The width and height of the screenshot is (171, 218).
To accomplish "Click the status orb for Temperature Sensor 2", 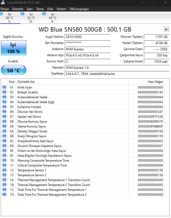I will [x=4, y=175].
